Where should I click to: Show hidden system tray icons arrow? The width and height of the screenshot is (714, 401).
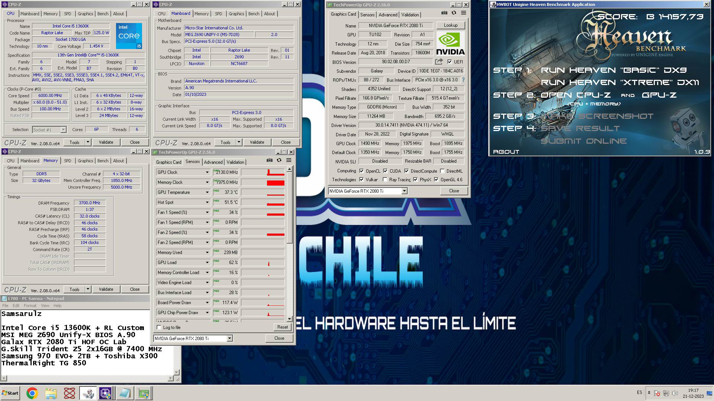click(649, 393)
